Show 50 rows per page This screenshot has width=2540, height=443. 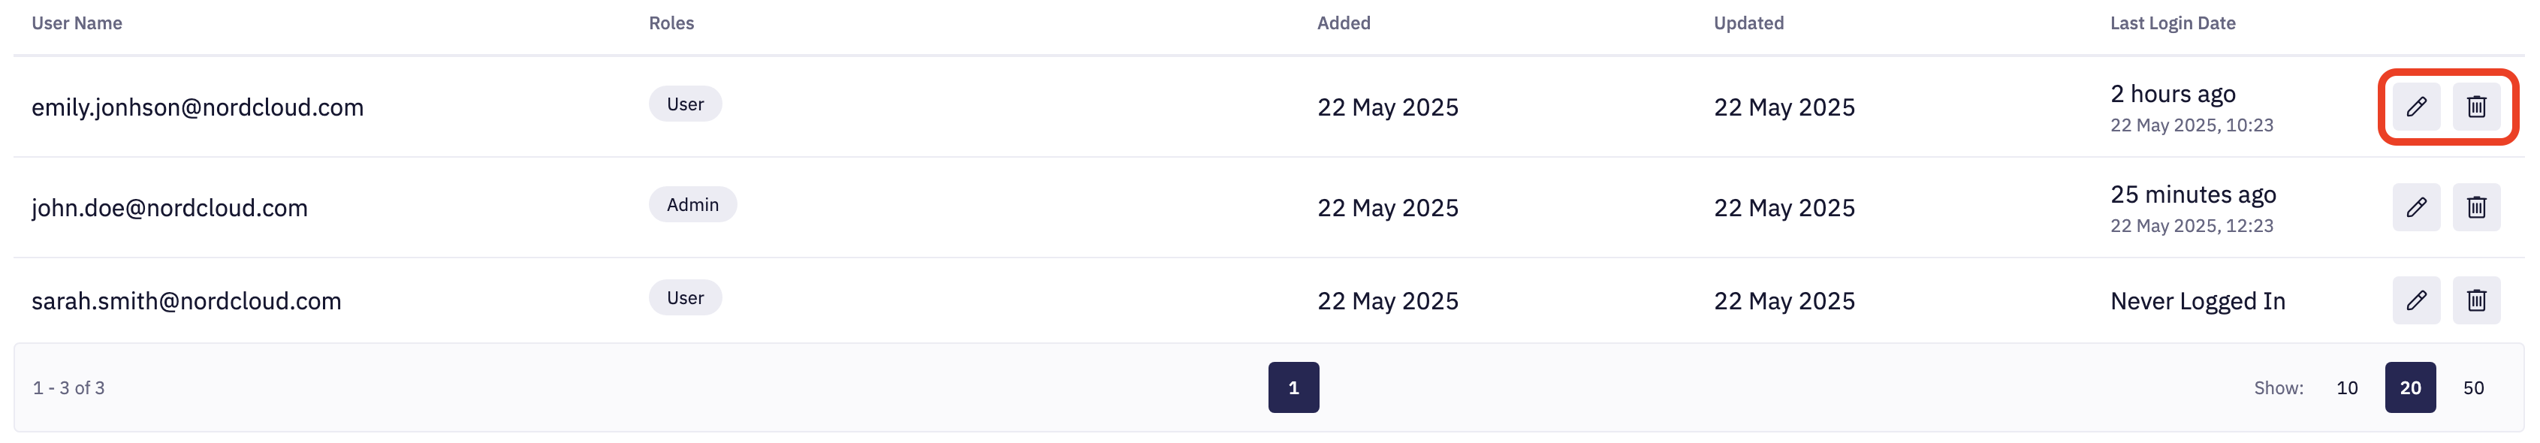[2473, 387]
